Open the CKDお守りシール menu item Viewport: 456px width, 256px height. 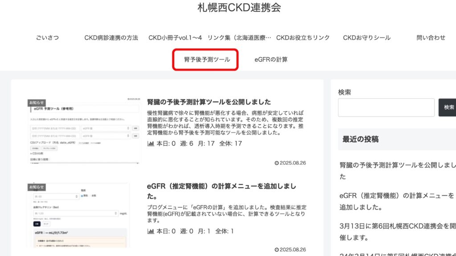[x=367, y=38]
